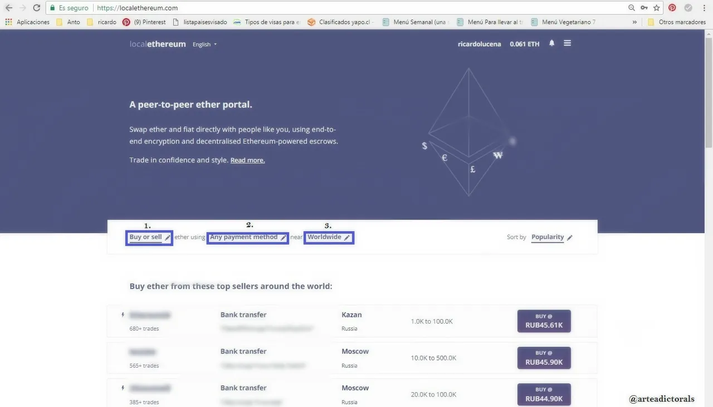Open the Menú Para llevar bookmark
Screen dimensions: 713x407
point(489,22)
